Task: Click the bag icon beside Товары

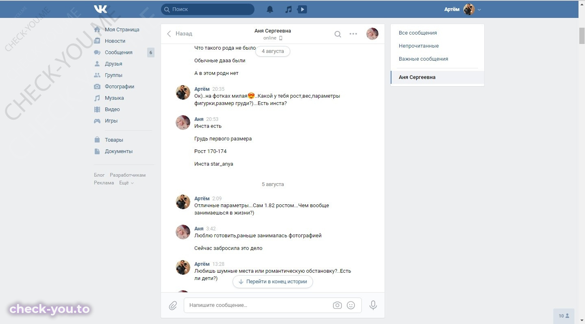Action: (97, 140)
